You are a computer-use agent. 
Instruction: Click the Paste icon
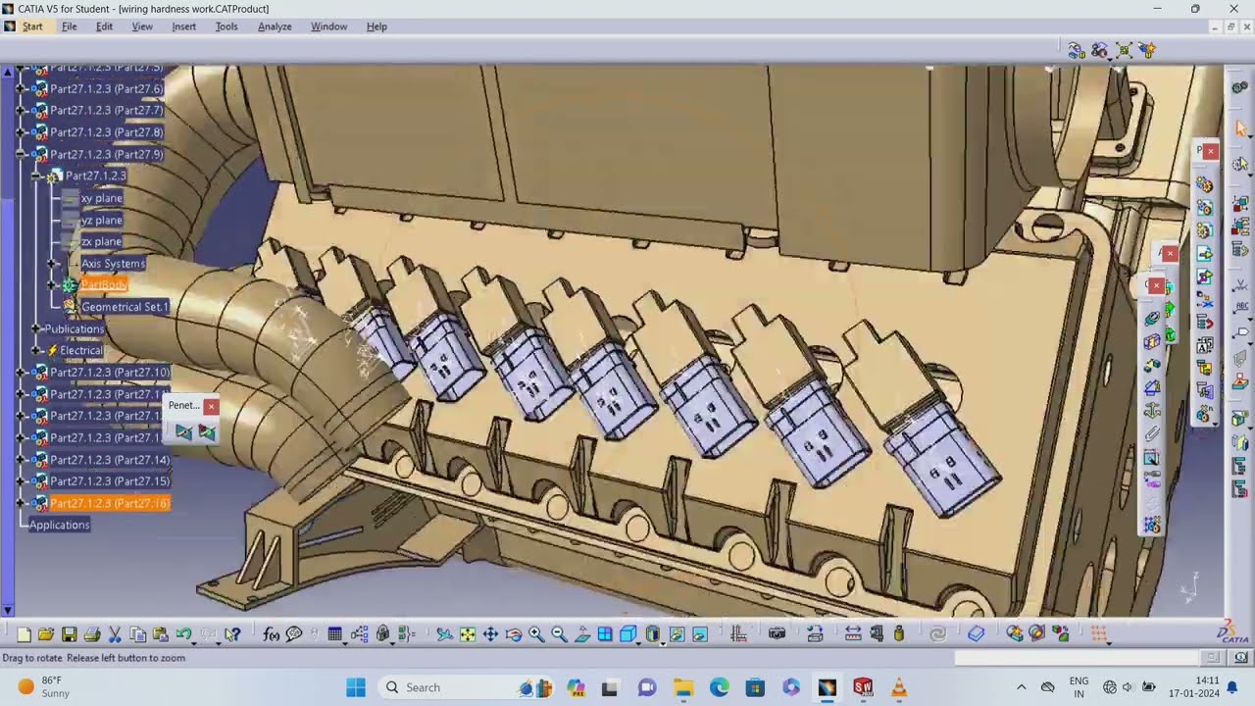point(161,634)
